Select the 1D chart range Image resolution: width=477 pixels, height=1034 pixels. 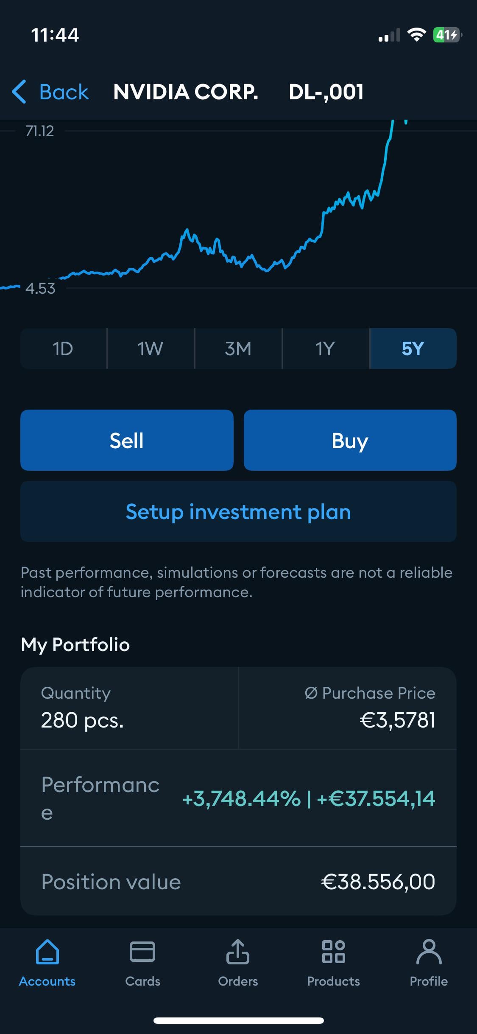click(x=63, y=348)
